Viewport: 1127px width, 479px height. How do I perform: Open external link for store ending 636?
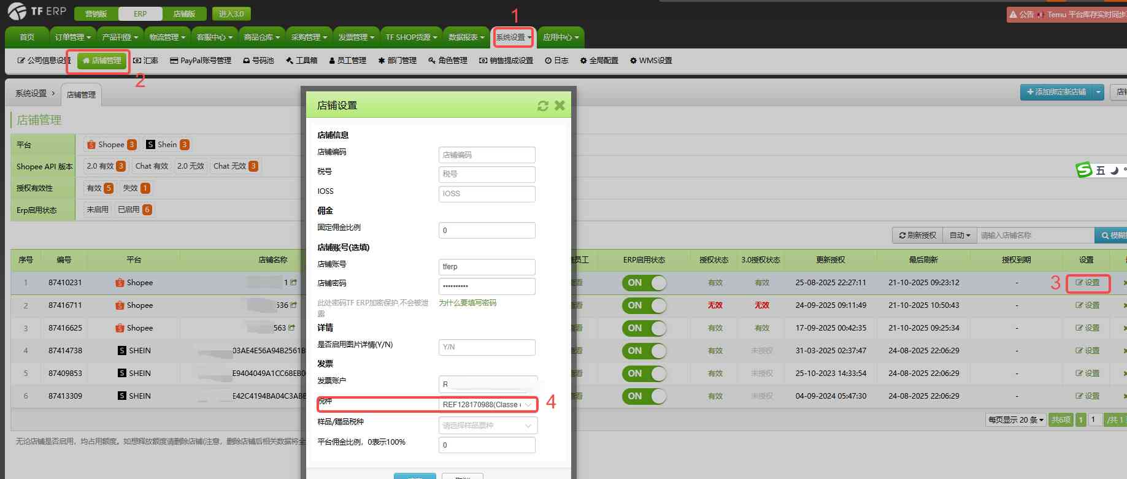(293, 305)
